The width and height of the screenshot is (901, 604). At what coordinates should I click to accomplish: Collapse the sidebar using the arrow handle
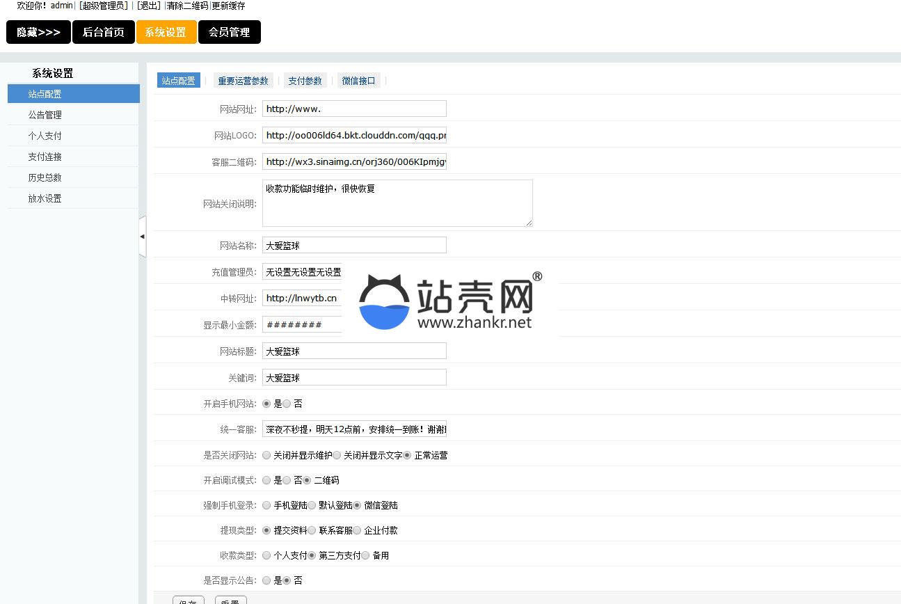tap(143, 237)
